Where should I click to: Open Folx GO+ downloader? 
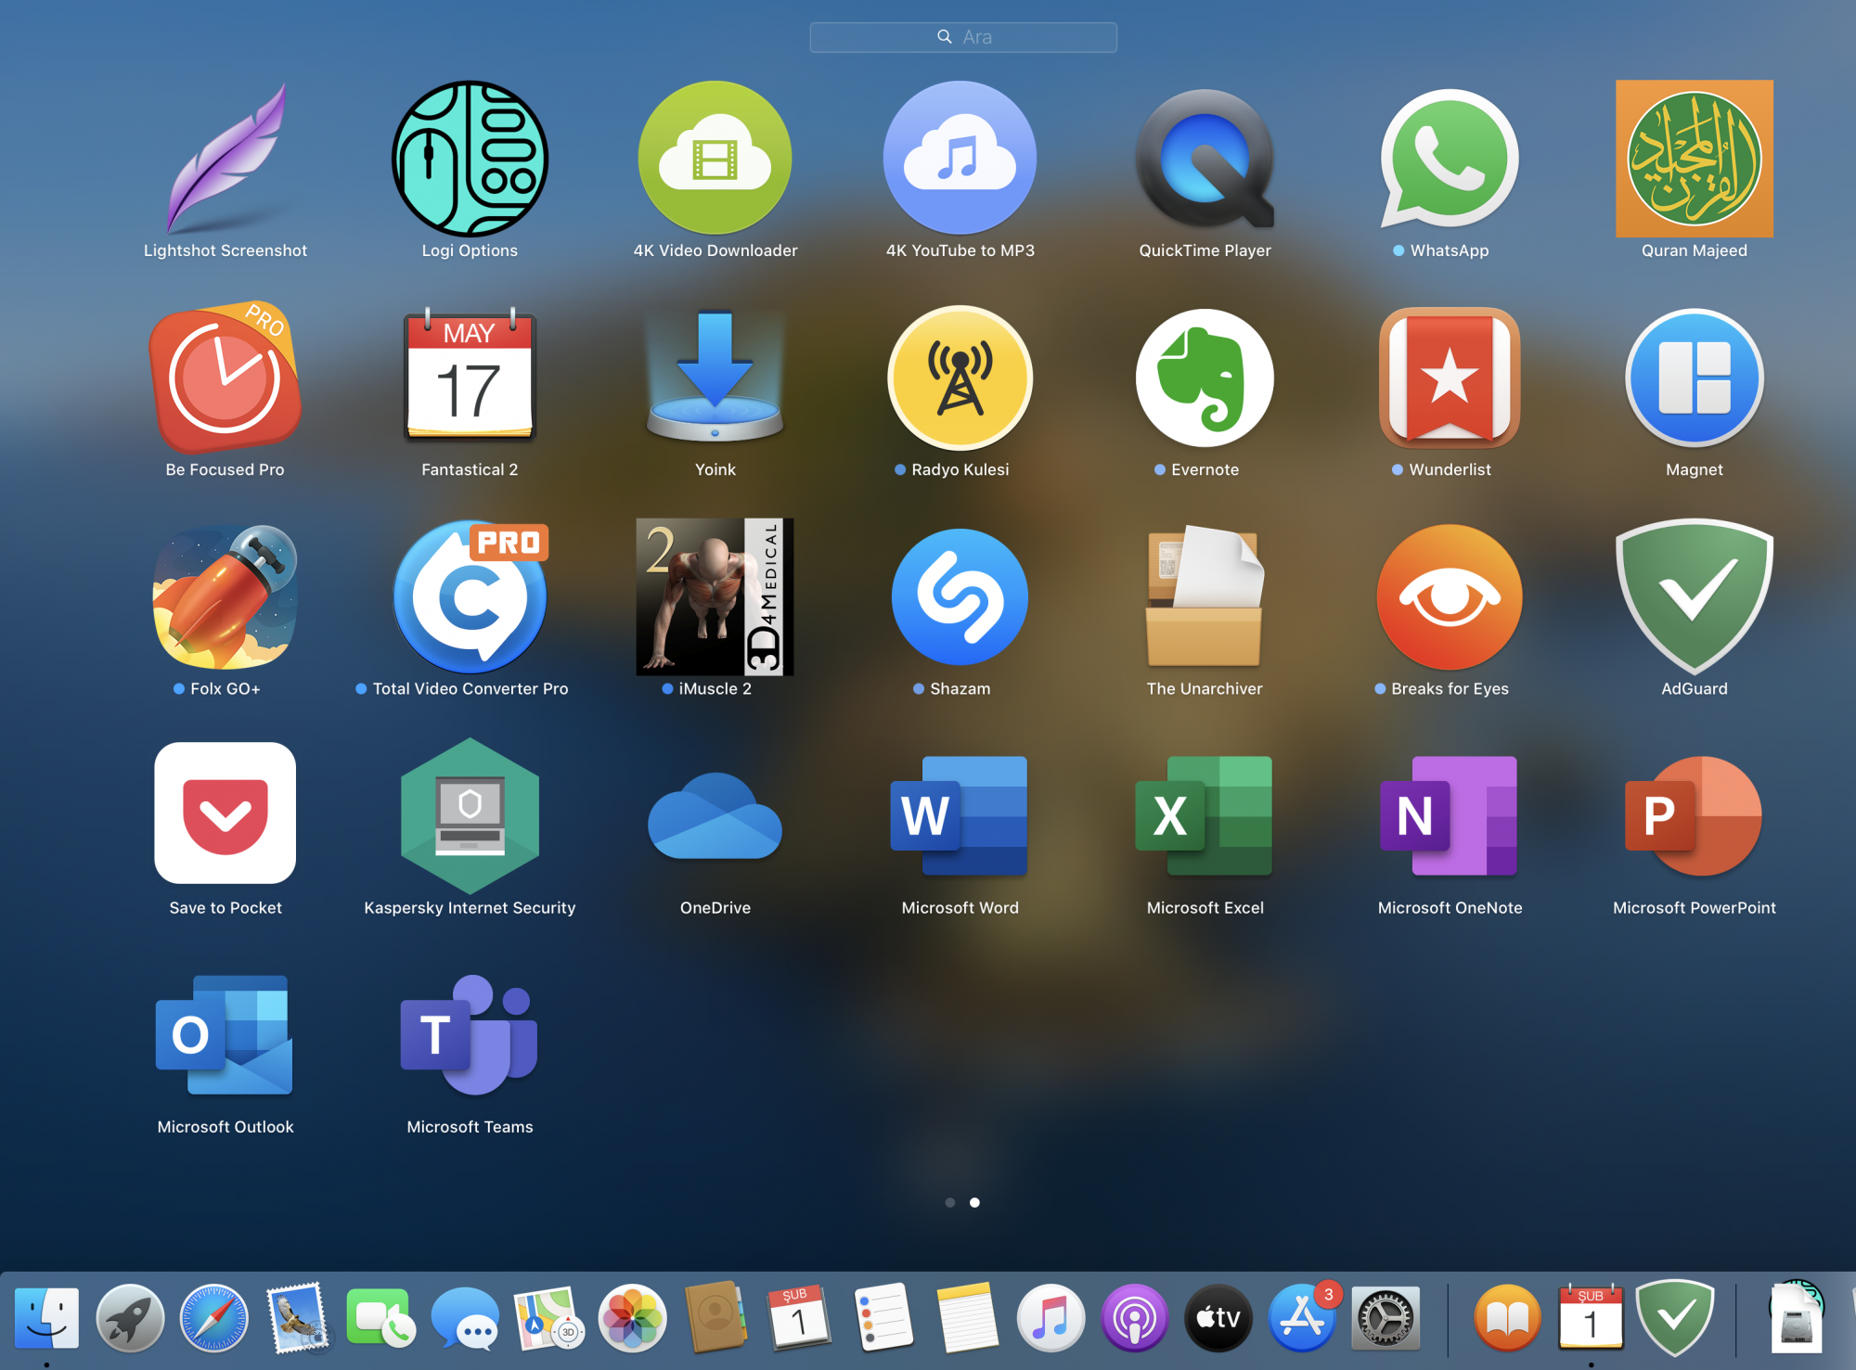click(226, 595)
